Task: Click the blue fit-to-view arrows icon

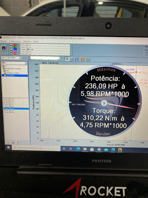Action: 76,59
